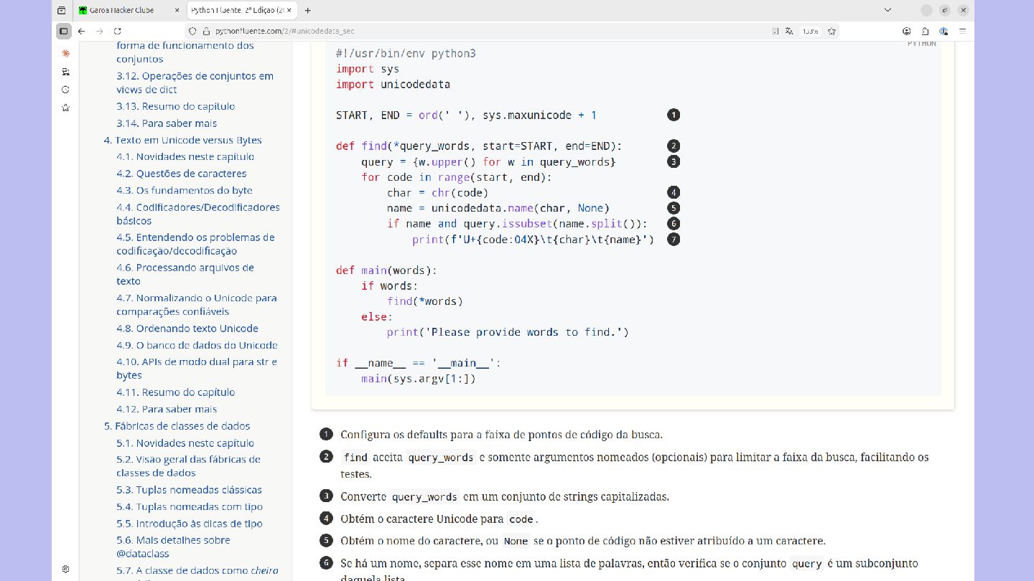Go to chapter 5 Fábricas de classes de dados

click(x=177, y=426)
